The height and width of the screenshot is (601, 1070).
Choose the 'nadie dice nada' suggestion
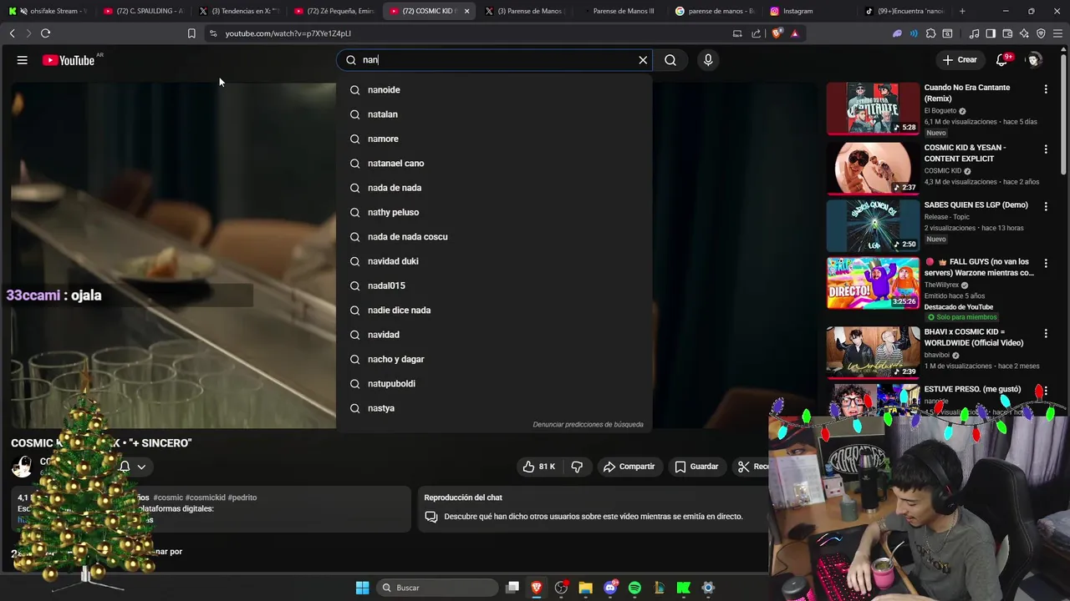coord(494,311)
